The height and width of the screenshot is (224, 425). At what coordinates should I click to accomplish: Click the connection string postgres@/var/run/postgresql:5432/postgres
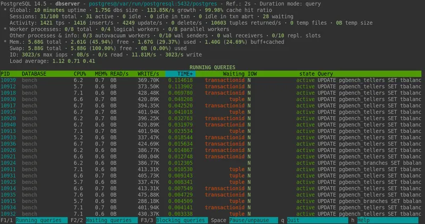coord(153,4)
